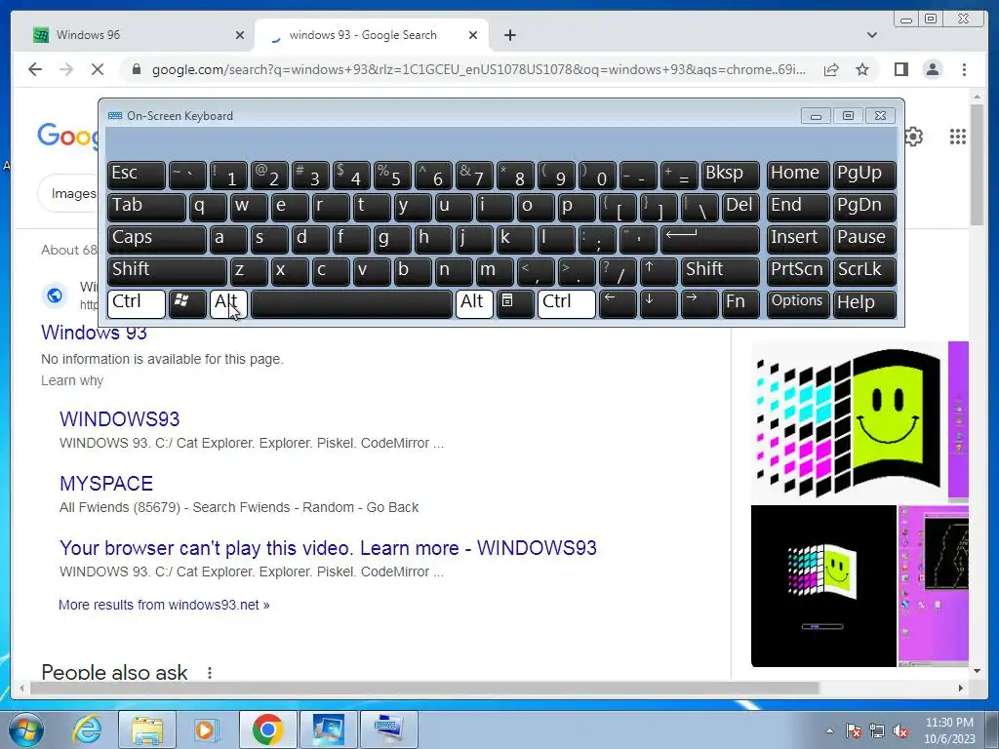
Task: Click Learn why link
Action: [x=72, y=380]
